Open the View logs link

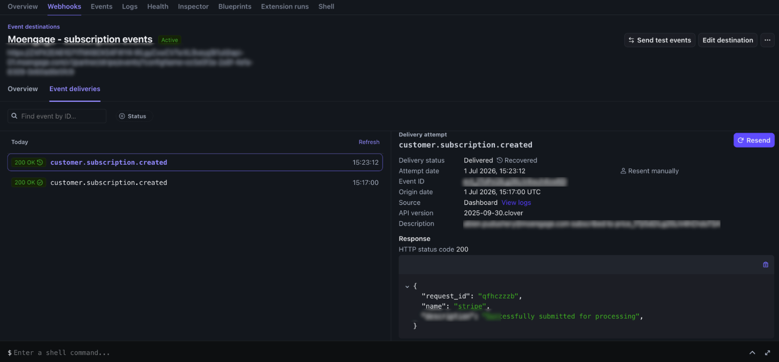pos(516,202)
